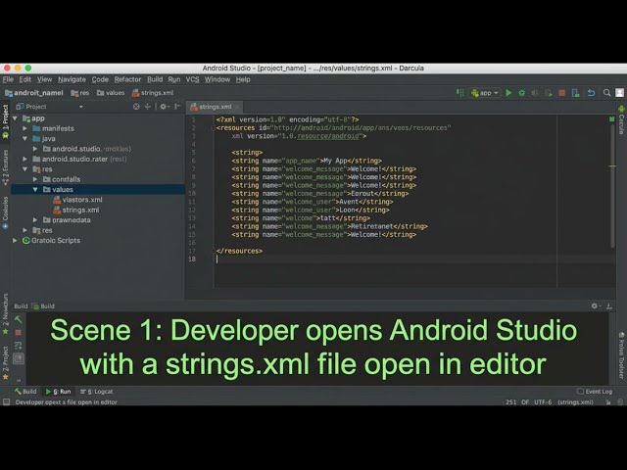
Task: Click the highlighted pink icon in Build sidebar
Action: point(19,358)
